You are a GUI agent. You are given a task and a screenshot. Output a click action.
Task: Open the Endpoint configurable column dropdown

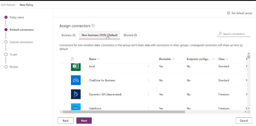pos(213,59)
